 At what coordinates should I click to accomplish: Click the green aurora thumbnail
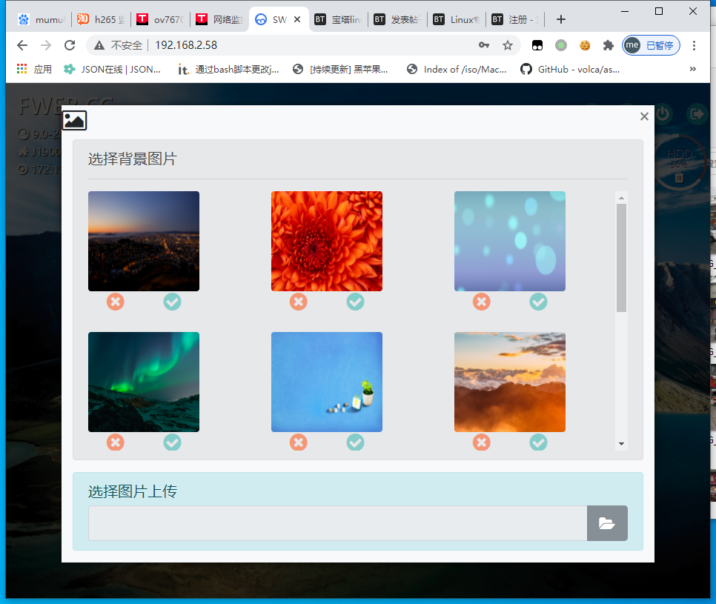click(143, 382)
